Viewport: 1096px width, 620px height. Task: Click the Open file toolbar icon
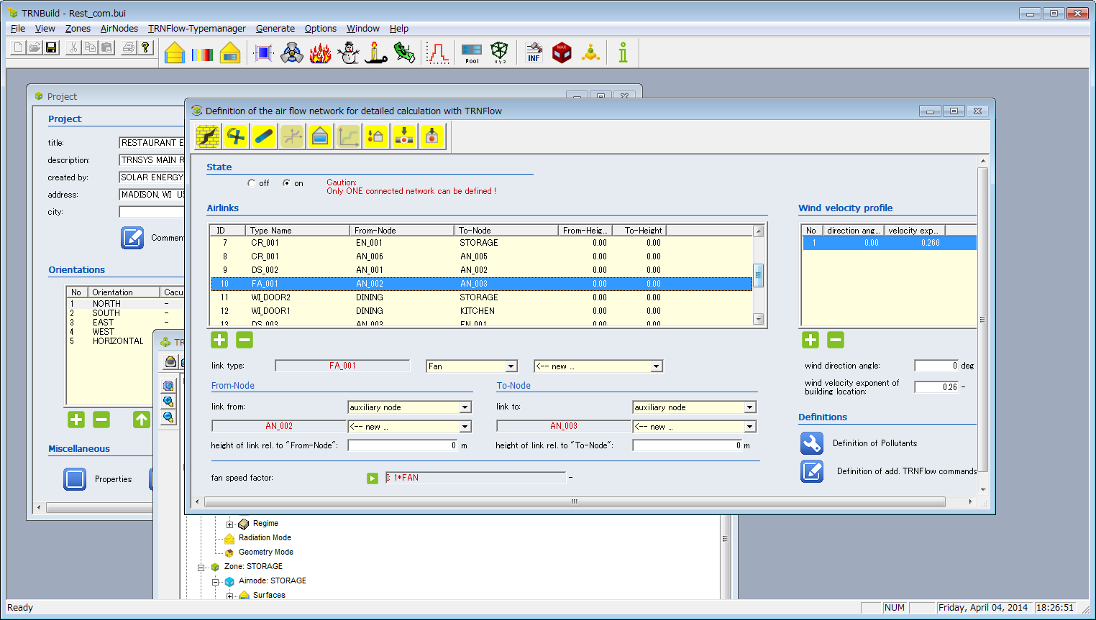[35, 47]
